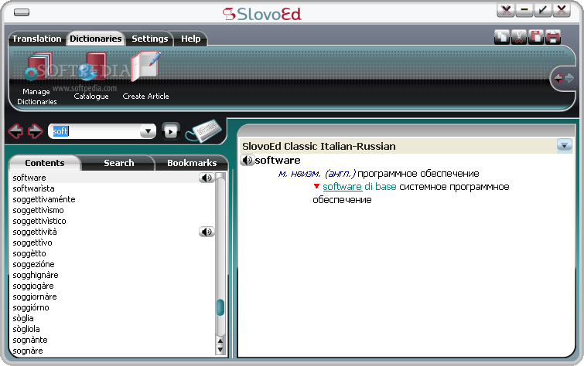The image size is (584, 366).
Task: Select soggiornàre in the word list
Action: (x=112, y=297)
